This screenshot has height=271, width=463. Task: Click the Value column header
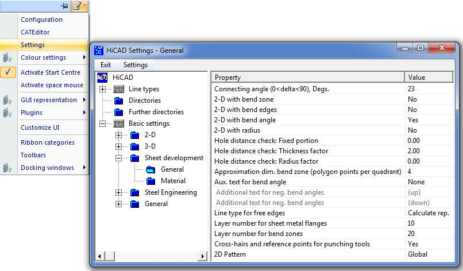click(x=429, y=78)
